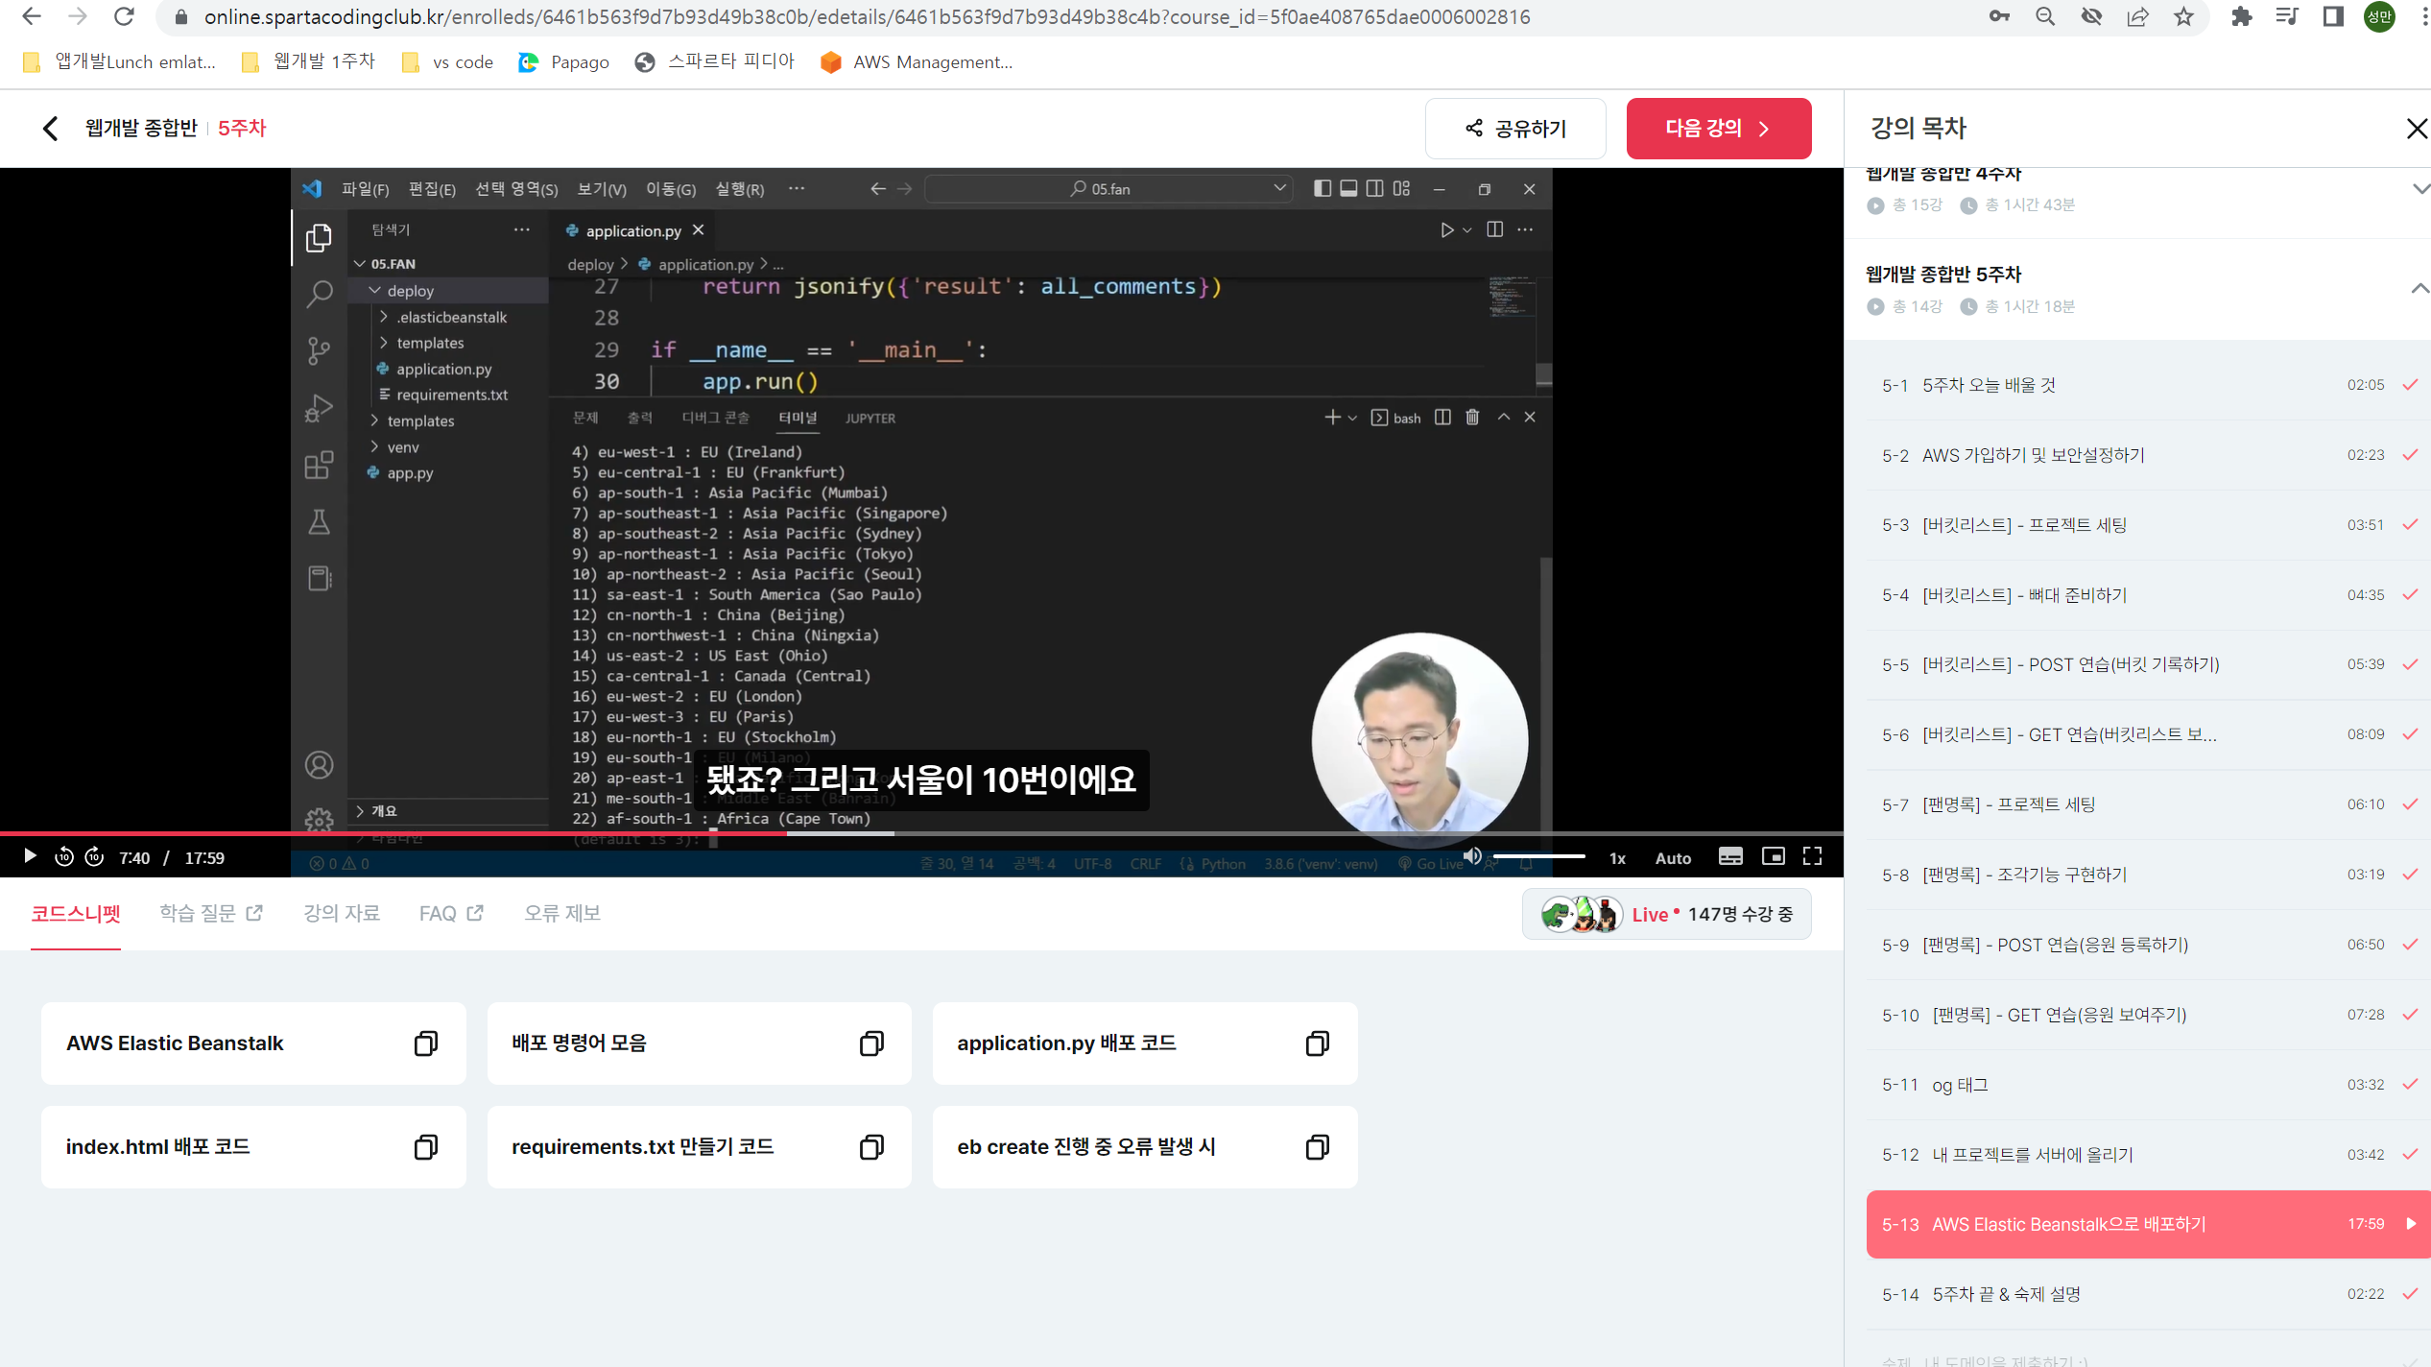Go back with the course back arrow
This screenshot has width=2431, height=1367.
tap(51, 128)
